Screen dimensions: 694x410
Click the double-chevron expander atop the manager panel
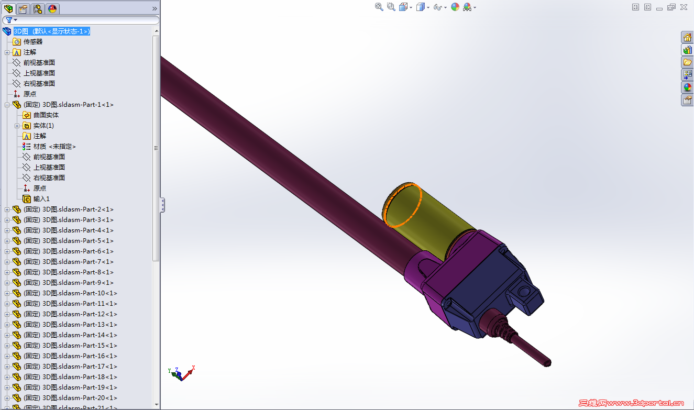pyautogui.click(x=155, y=8)
